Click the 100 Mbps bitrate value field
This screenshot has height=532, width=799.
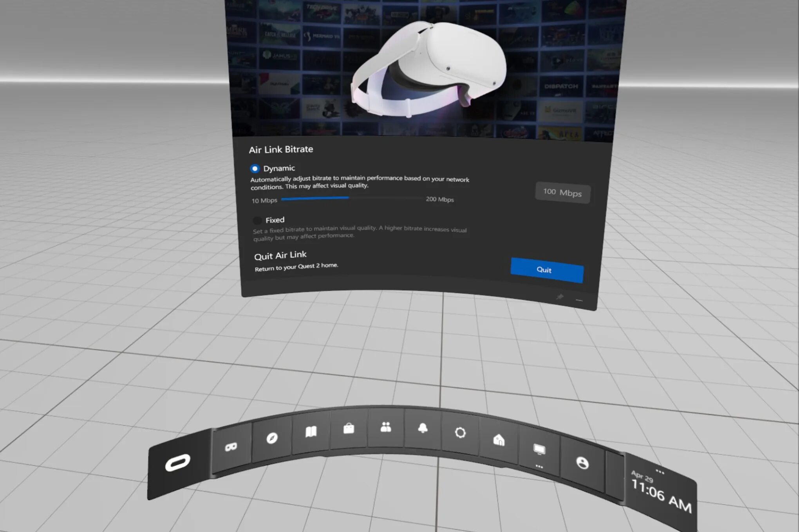pyautogui.click(x=562, y=192)
